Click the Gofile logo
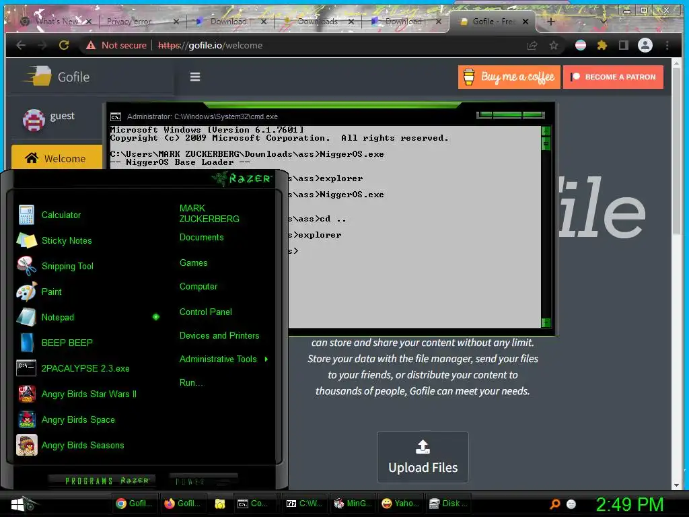Viewport: 689px width, 517px height. click(x=56, y=77)
